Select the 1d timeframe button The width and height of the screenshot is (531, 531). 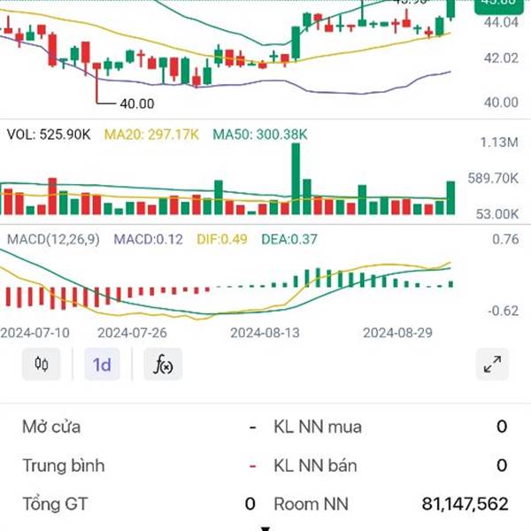click(x=102, y=365)
